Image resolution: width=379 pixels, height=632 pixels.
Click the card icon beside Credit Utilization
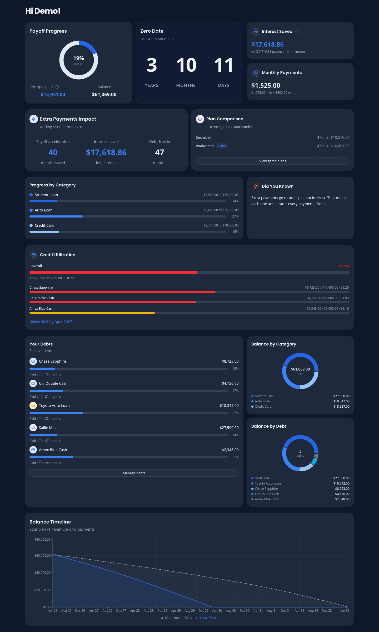[34, 255]
